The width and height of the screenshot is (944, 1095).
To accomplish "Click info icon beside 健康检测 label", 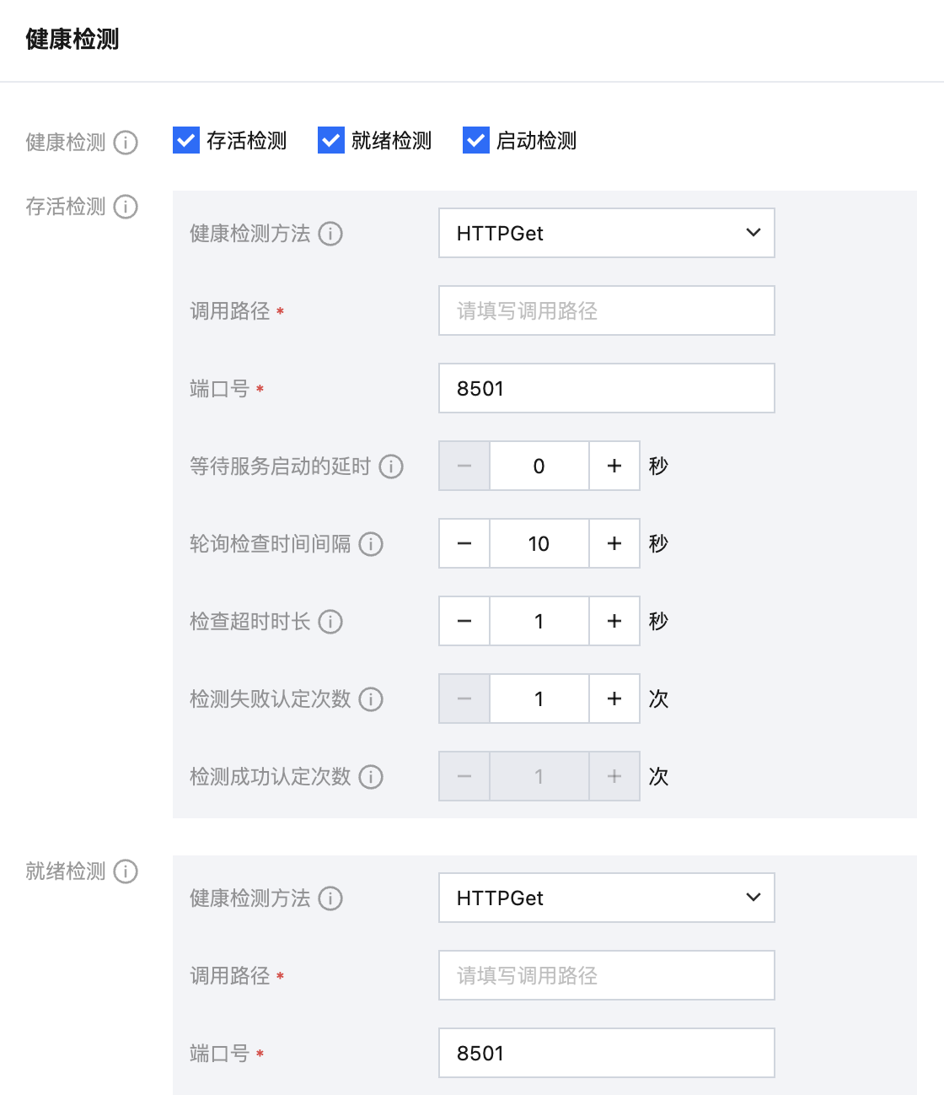I will pyautogui.click(x=126, y=143).
